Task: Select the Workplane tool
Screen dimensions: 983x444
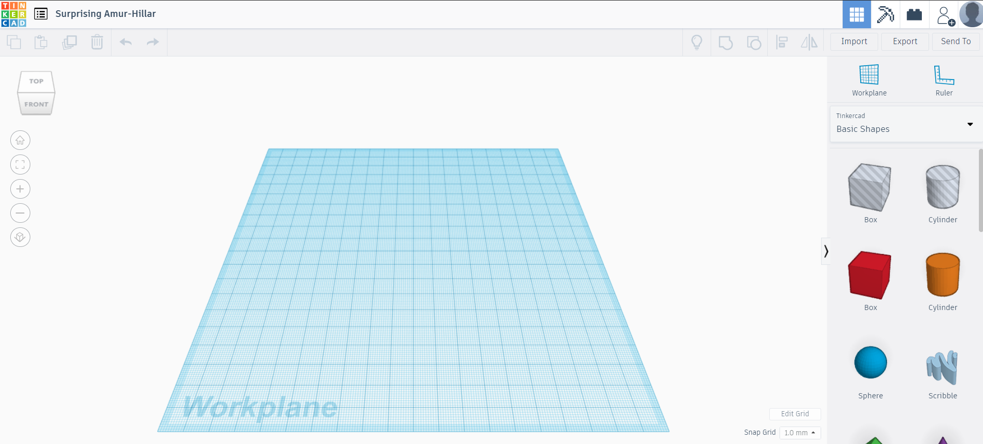Action: [x=869, y=81]
